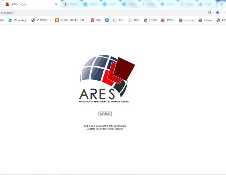Open the KWSP bookmark
226x175 pixels.
click(x=167, y=20)
